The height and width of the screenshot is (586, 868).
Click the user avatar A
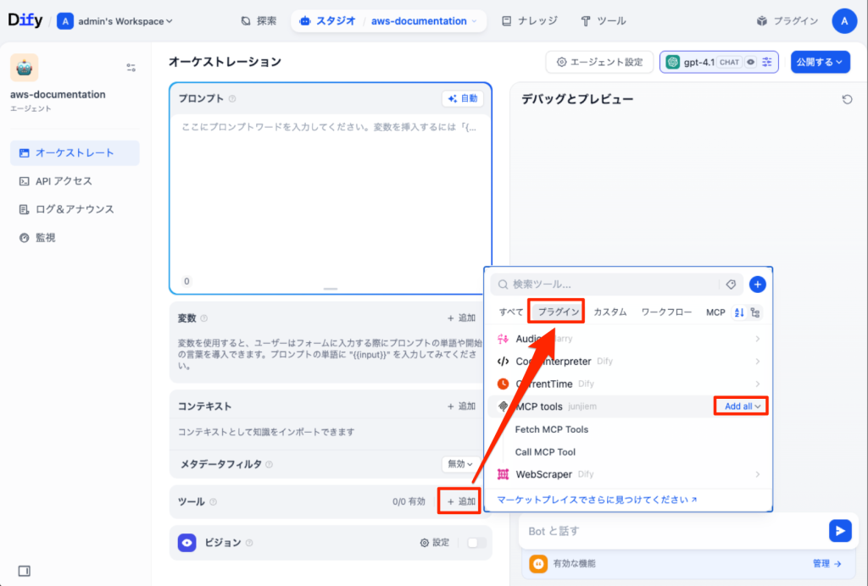click(x=844, y=21)
